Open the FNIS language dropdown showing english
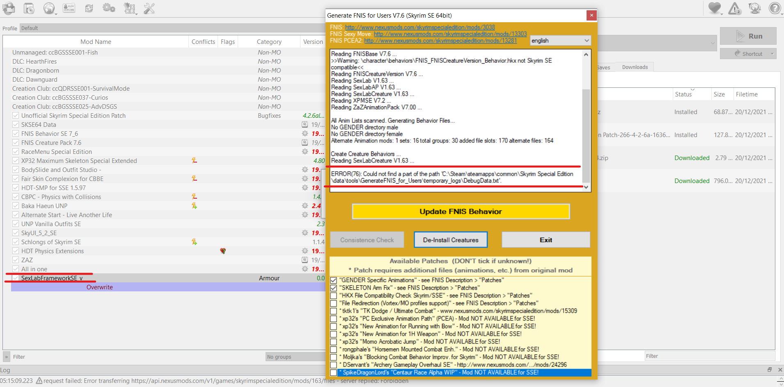Screen dimensions: 784x387 (x=560, y=41)
